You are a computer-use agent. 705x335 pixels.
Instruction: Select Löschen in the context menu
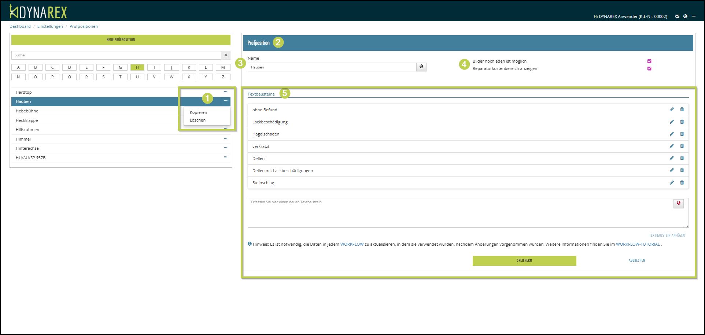pyautogui.click(x=198, y=120)
